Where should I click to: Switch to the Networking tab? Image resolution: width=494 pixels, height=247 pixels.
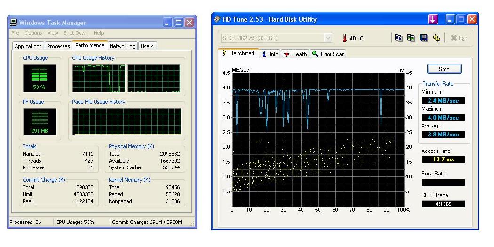pos(122,46)
